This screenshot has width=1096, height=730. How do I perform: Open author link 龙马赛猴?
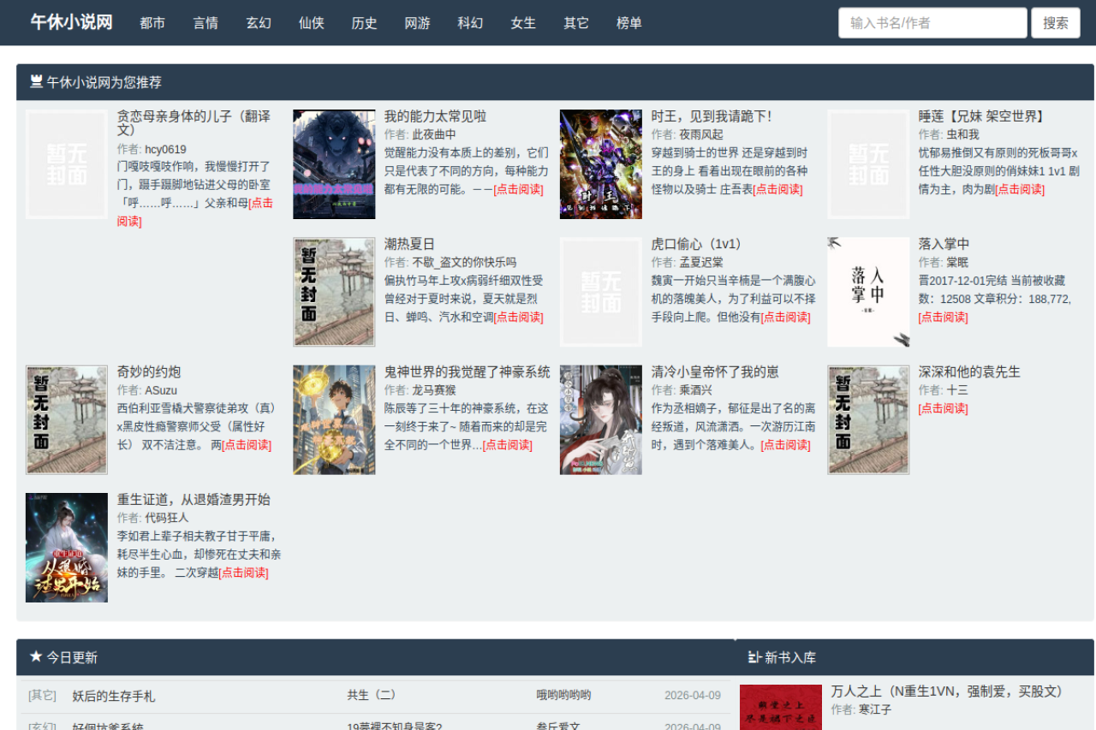coord(434,390)
